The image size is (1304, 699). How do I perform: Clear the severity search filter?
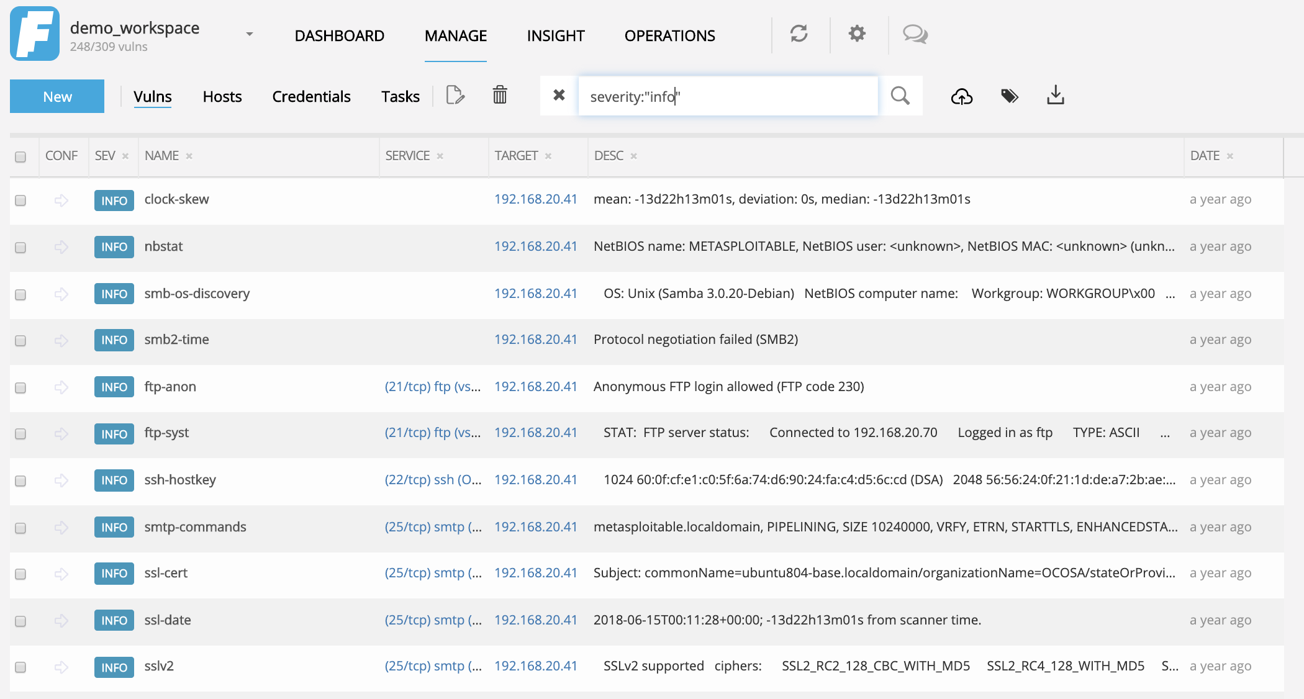click(559, 95)
